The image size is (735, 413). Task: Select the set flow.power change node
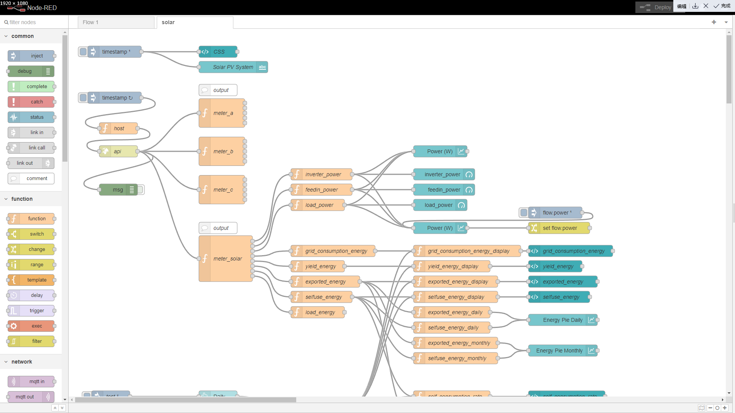[559, 228]
